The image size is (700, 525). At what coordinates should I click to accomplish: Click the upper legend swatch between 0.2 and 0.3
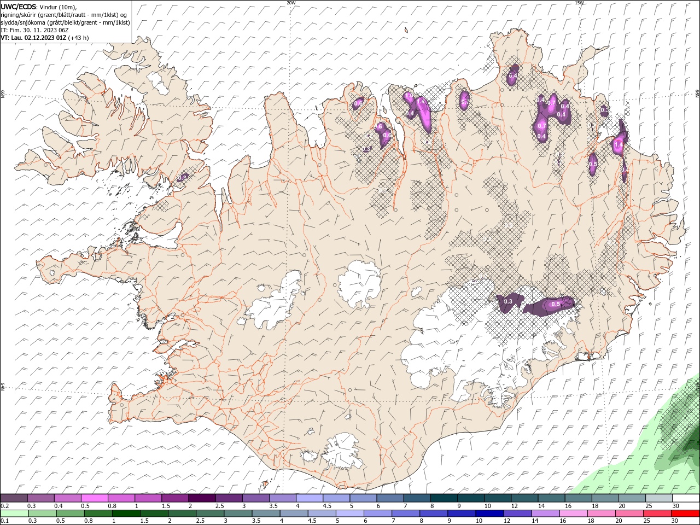(x=14, y=498)
